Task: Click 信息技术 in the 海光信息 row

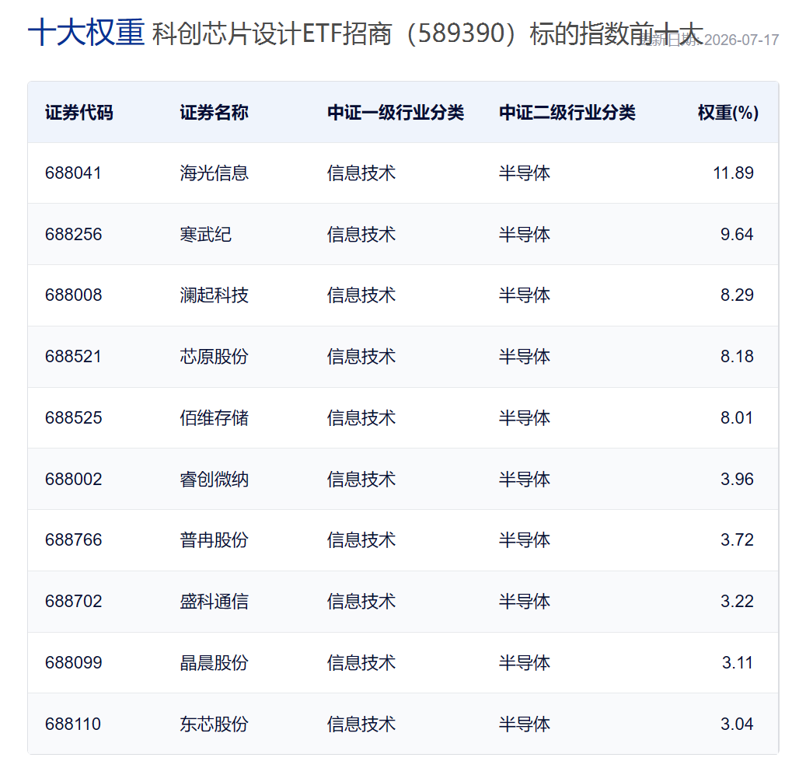Action: pos(361,173)
